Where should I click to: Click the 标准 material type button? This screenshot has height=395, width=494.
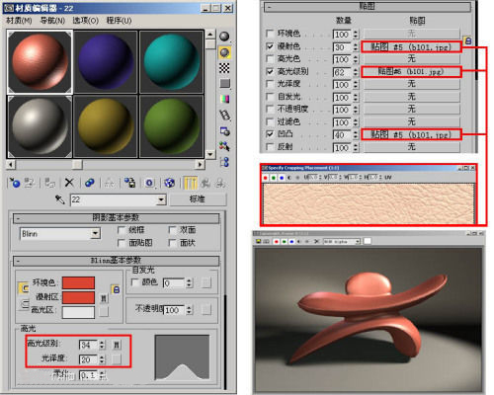[x=198, y=199]
